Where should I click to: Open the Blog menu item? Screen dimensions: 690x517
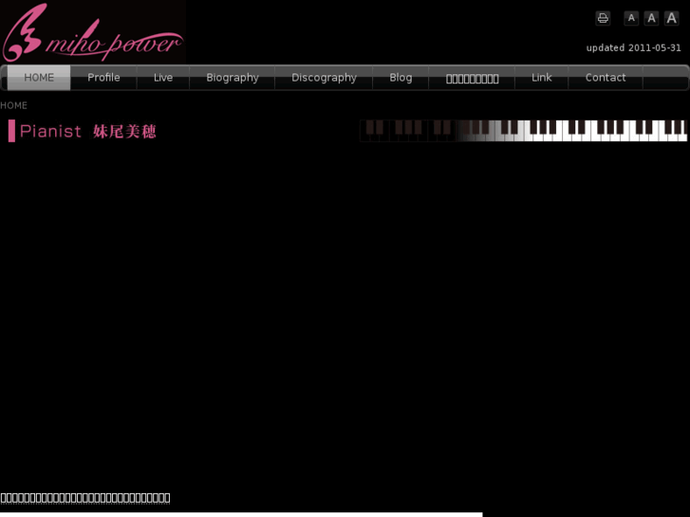point(401,78)
